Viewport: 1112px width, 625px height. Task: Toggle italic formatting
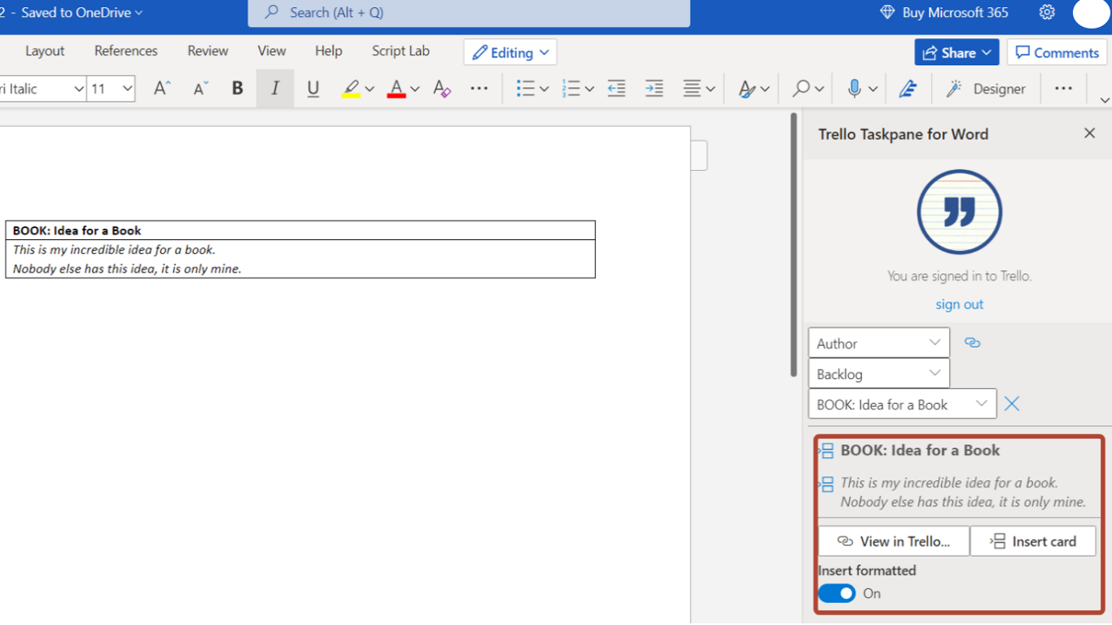(x=275, y=89)
